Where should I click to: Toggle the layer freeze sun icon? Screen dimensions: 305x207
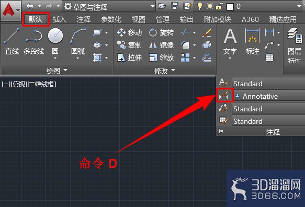click(210, 6)
